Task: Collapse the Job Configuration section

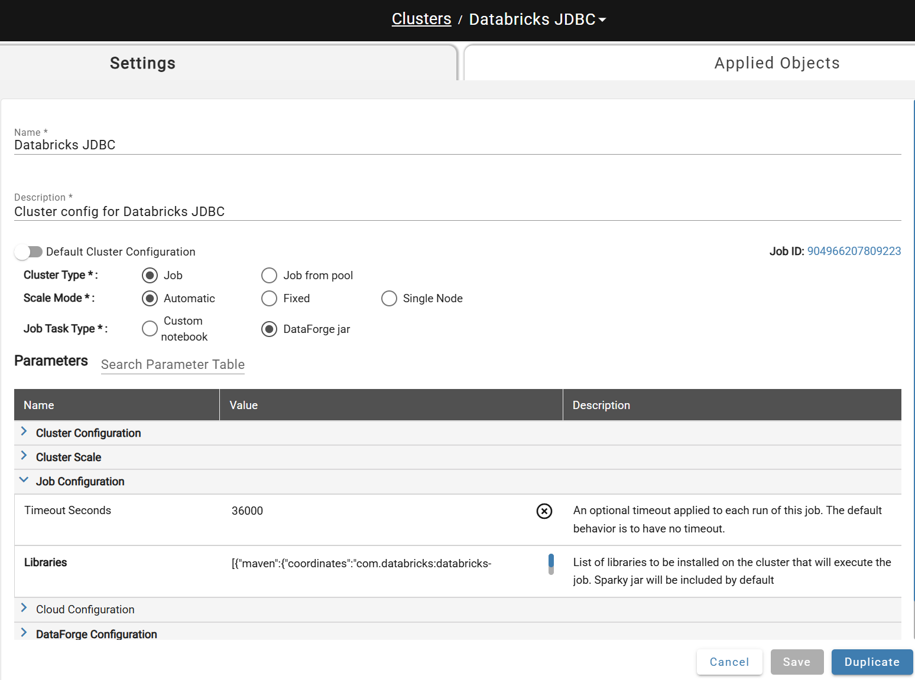Action: coord(24,480)
